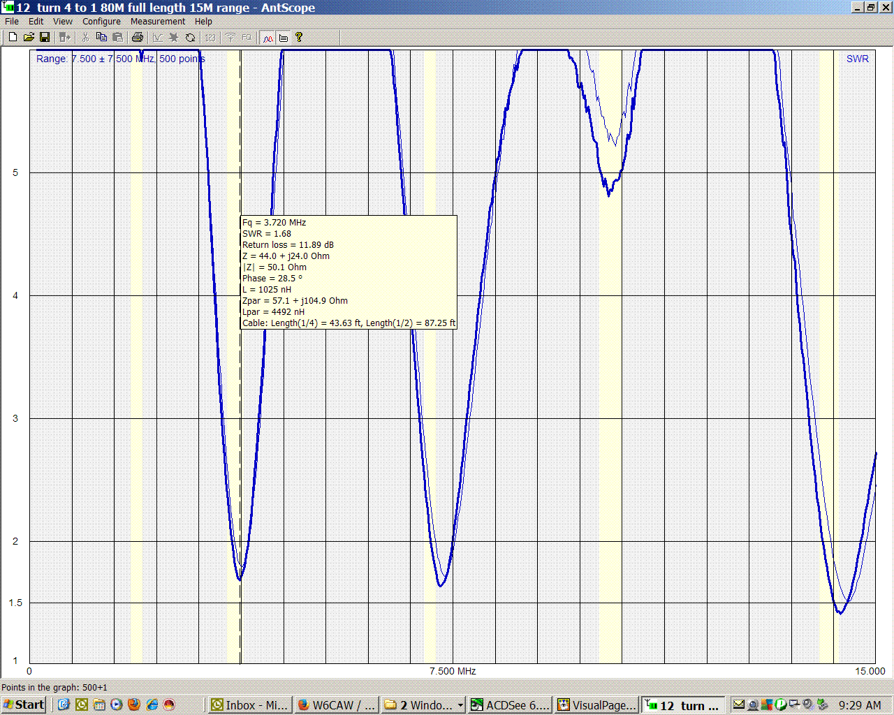This screenshot has height=715, width=894.
Task: Copy using the toolbar copy icon
Action: (x=101, y=37)
